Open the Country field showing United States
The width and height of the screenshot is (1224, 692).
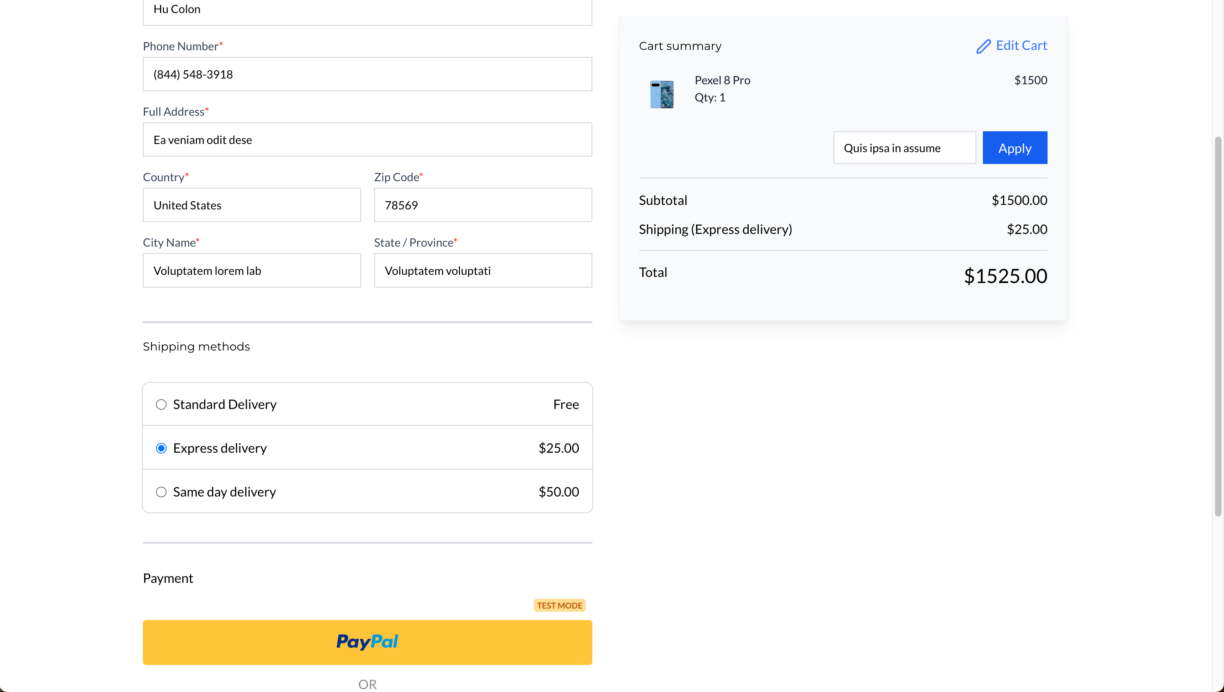[252, 205]
